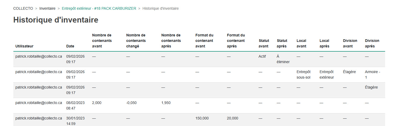Open Entrepôt extérieur - #18 PACK CARBURIZER link
The width and height of the screenshot is (393, 126).
[99, 8]
